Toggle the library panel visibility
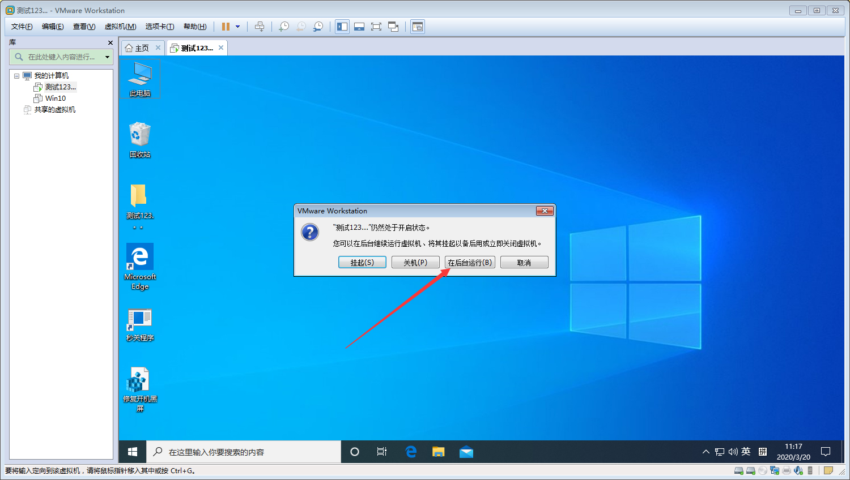The height and width of the screenshot is (480, 850). tap(342, 26)
